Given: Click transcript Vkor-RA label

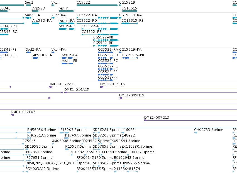Looking at the screenshot, I should coord(58,15).
